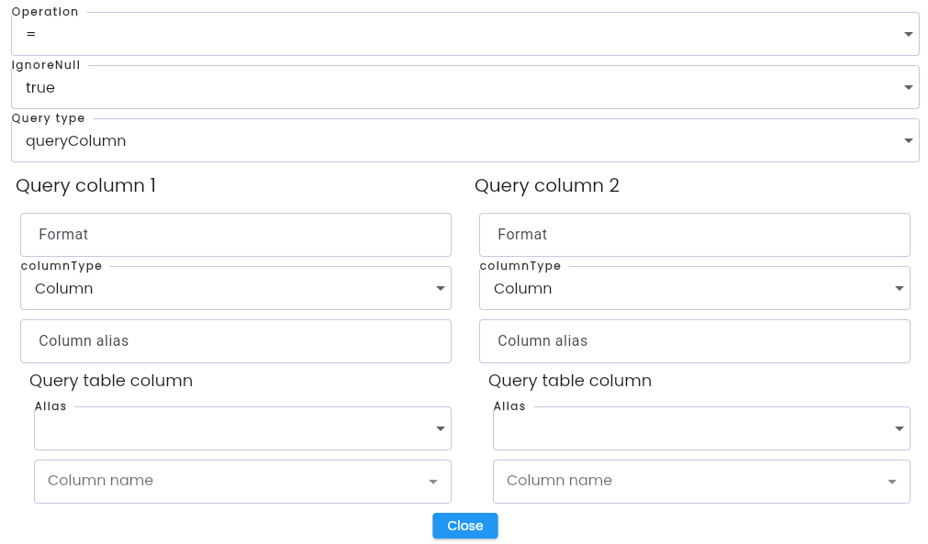Image resolution: width=928 pixels, height=544 pixels.
Task: Click the Query type dropdown arrow icon
Action: [909, 140]
